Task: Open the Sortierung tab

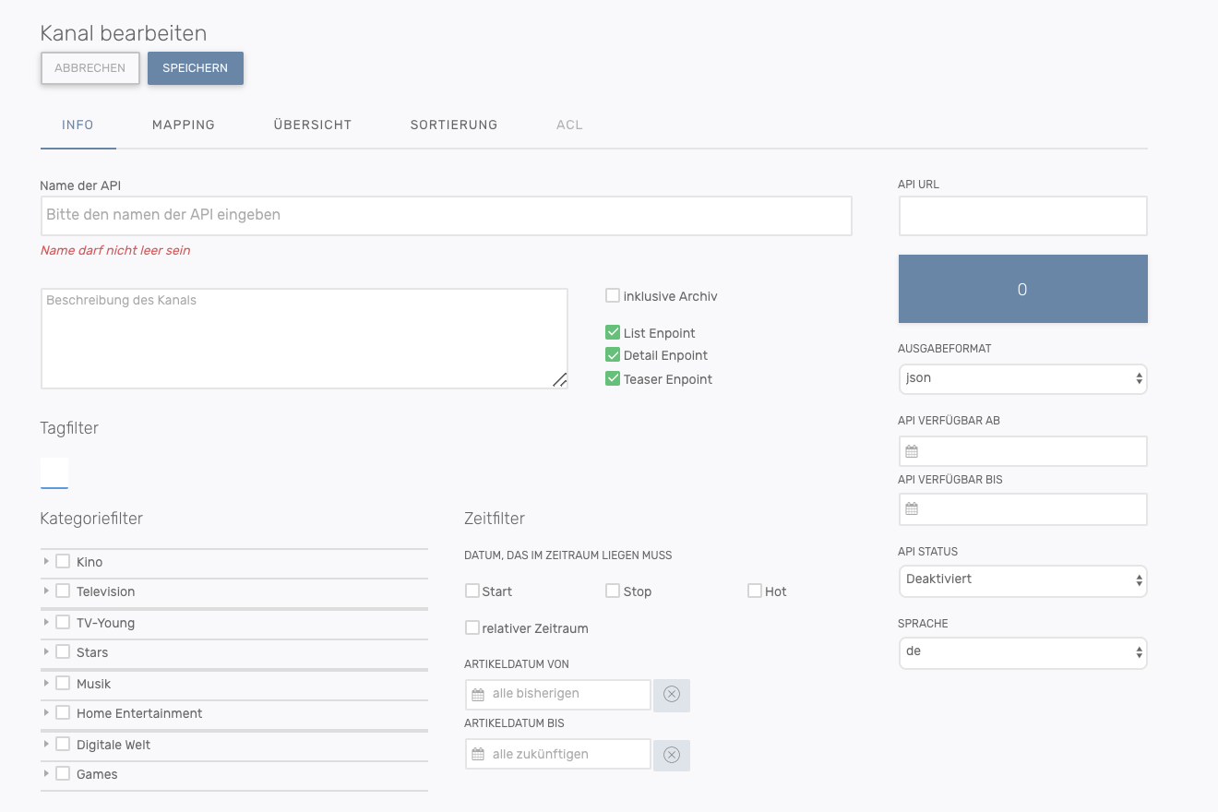Action: tap(454, 125)
